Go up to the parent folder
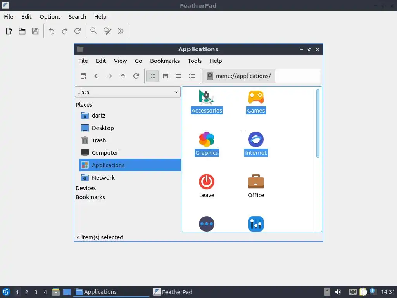Image resolution: width=397 pixels, height=298 pixels. 123,76
